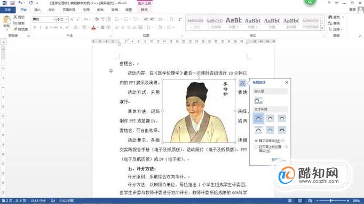Switch to print layout view in status bar
The width and height of the screenshot is (364, 204).
tap(300, 200)
